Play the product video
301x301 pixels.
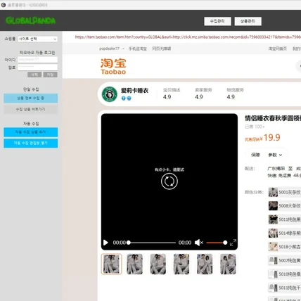tap(105, 243)
